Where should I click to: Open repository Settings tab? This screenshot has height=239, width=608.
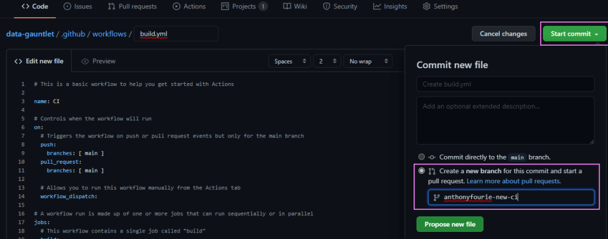[440, 7]
